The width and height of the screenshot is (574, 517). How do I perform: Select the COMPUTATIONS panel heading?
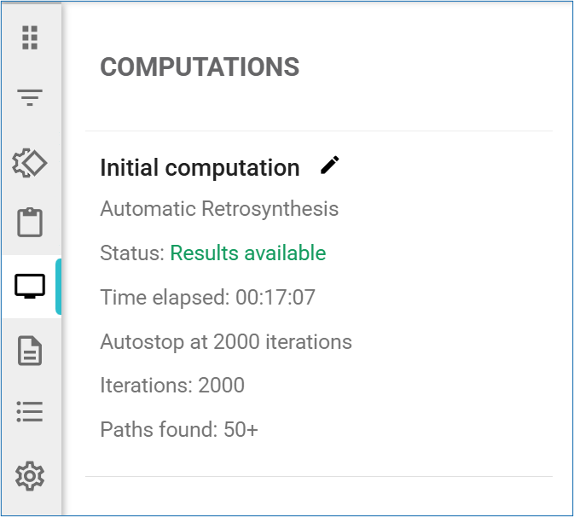point(200,67)
